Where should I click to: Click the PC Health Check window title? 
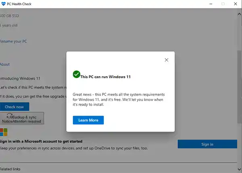click(19, 4)
